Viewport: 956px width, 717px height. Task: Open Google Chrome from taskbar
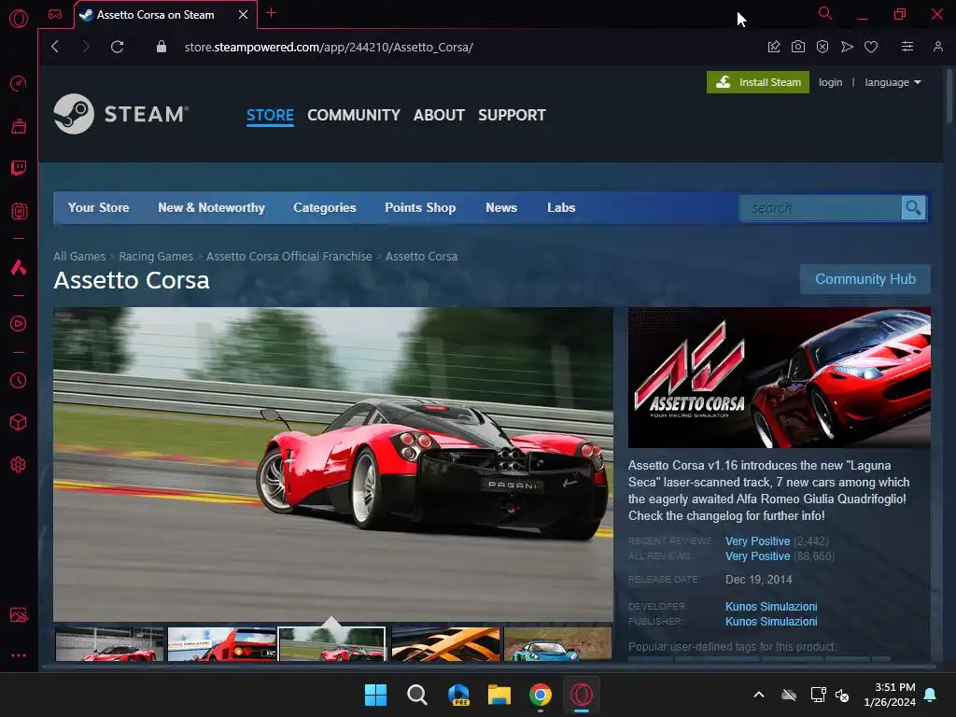pyautogui.click(x=541, y=695)
